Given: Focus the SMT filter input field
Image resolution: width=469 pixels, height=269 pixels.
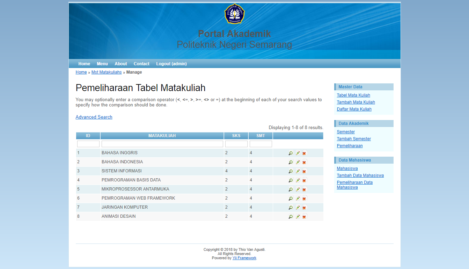Looking at the screenshot, I should (261, 144).
